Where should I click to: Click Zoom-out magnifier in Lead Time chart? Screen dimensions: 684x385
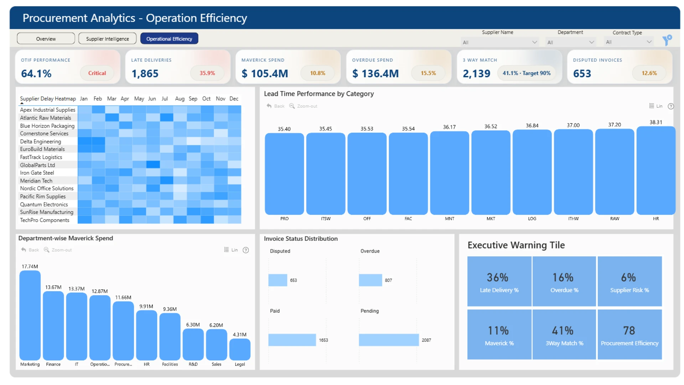tap(292, 106)
